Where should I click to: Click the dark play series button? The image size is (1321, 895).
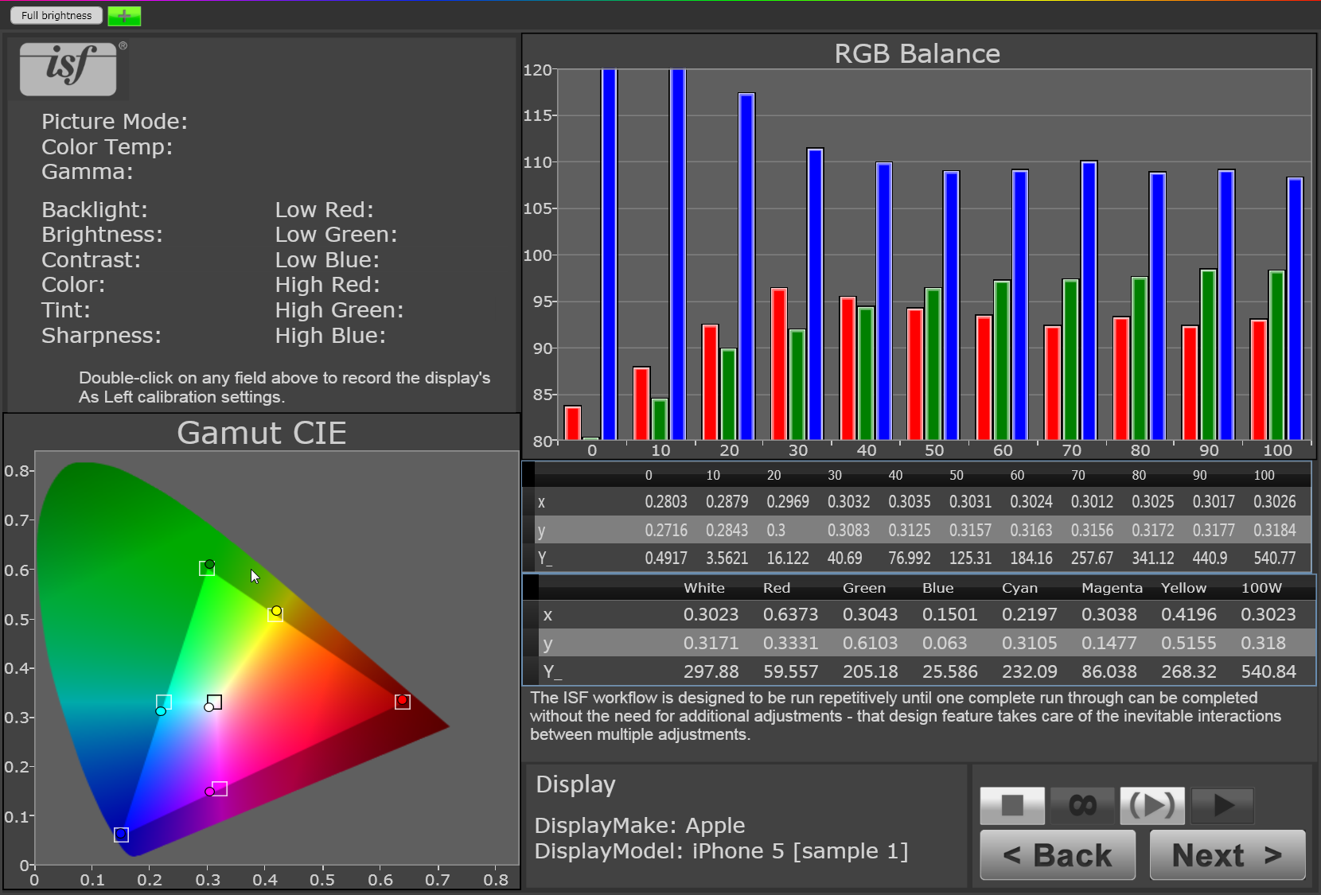pos(1223,805)
